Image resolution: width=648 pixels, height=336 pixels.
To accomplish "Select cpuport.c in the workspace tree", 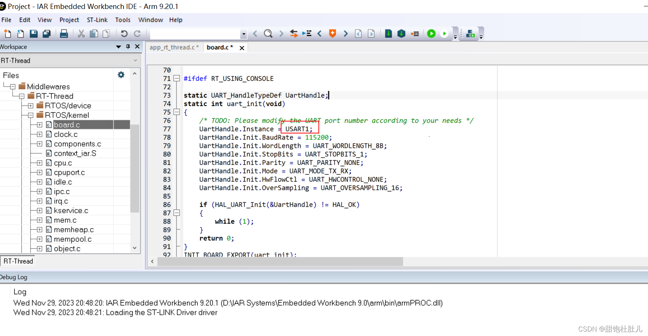I will 69,172.
